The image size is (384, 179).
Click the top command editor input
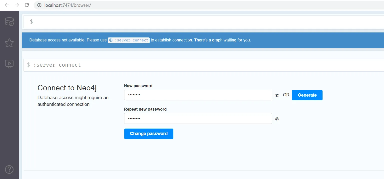pyautogui.click(x=204, y=22)
